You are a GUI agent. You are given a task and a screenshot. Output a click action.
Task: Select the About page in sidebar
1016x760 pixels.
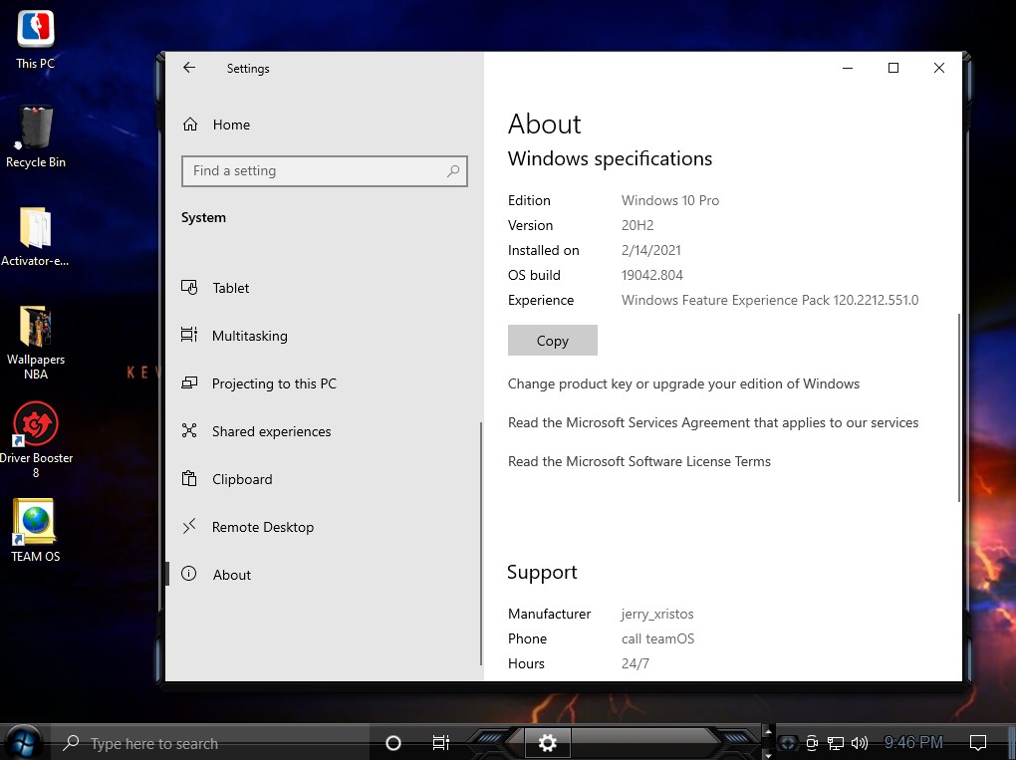[324, 575]
